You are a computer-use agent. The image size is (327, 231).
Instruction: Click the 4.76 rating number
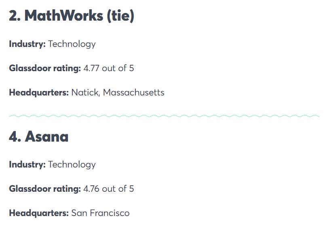point(91,189)
